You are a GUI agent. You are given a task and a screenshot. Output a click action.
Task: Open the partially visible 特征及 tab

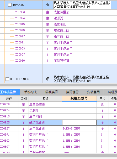tap(111, 92)
